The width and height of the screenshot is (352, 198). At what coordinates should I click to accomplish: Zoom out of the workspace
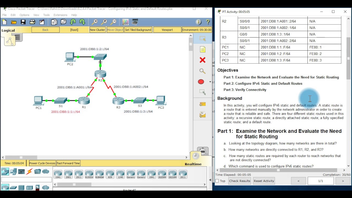tap(113, 22)
